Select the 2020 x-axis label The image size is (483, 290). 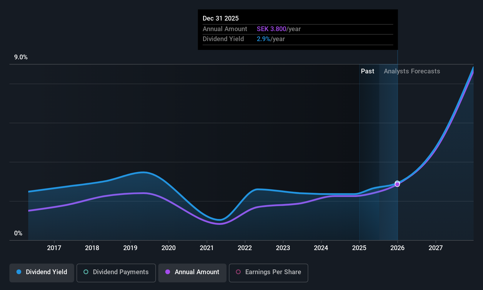169,248
